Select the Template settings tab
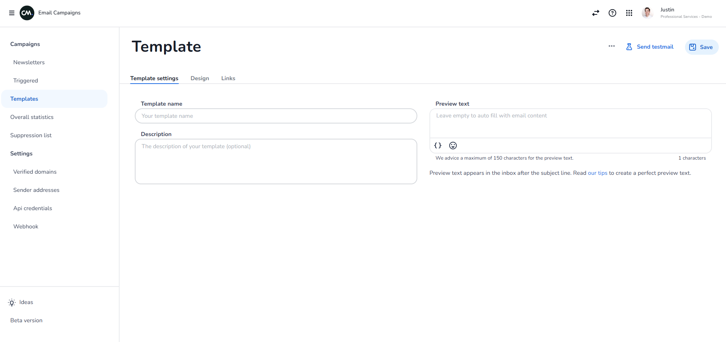The height and width of the screenshot is (342, 726). point(154,78)
